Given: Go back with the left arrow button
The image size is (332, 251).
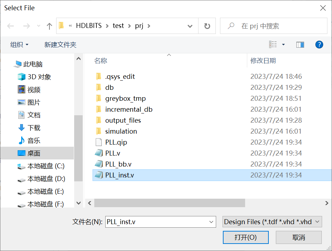Looking at the screenshot, I should coord(10,26).
